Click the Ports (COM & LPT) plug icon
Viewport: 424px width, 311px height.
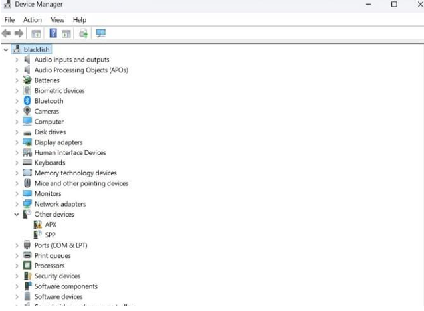27,245
